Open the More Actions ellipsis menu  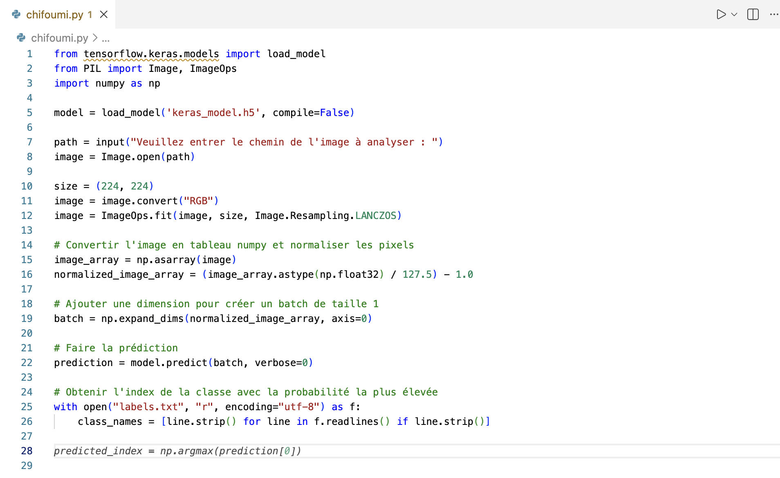[773, 15]
